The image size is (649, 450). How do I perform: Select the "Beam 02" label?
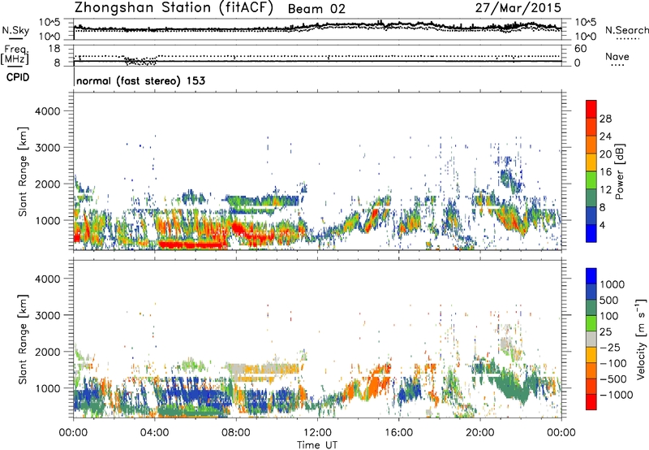point(316,9)
